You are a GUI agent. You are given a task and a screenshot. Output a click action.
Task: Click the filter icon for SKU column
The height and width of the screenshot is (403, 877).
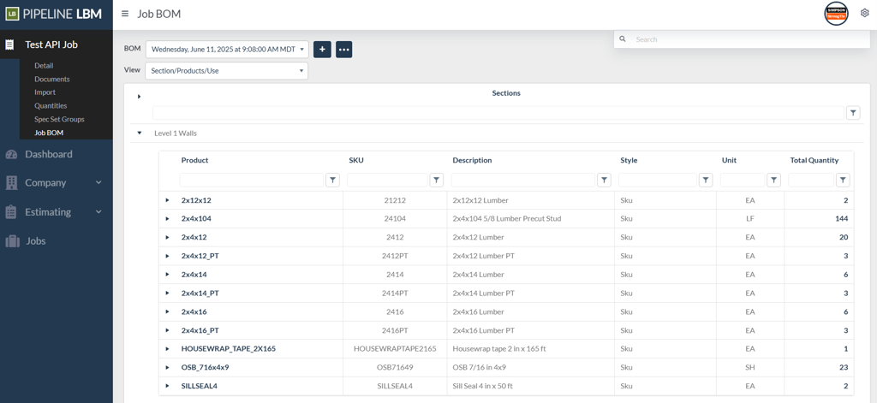pyautogui.click(x=436, y=180)
